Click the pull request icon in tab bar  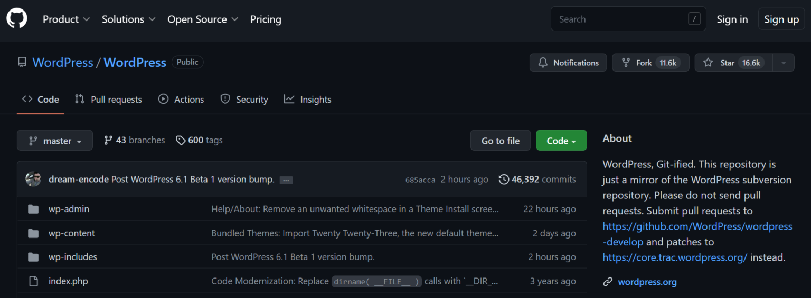pyautogui.click(x=80, y=99)
